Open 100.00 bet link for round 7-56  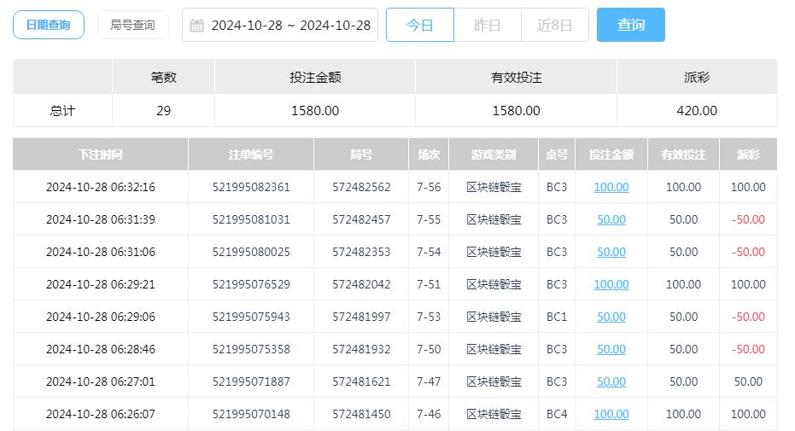coord(611,187)
